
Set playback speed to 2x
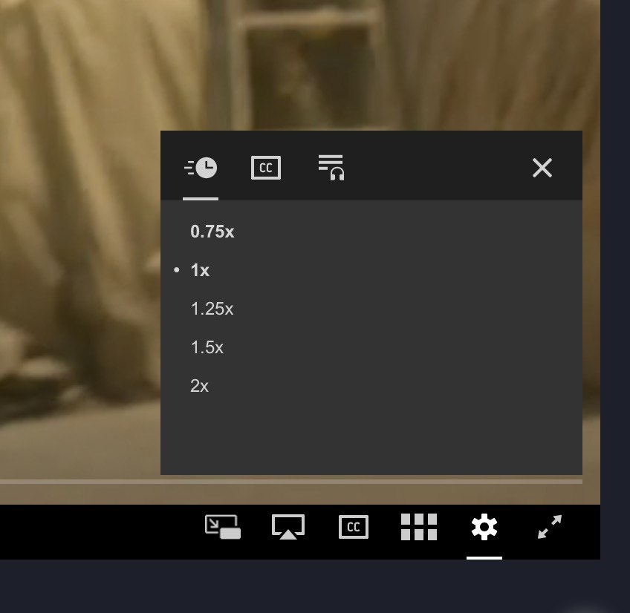pyautogui.click(x=199, y=386)
